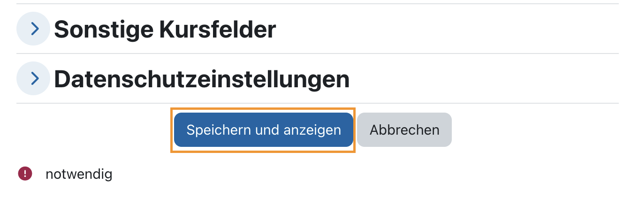Click the blue button with orange focus outline
This screenshot has width=639, height=198.
point(263,130)
